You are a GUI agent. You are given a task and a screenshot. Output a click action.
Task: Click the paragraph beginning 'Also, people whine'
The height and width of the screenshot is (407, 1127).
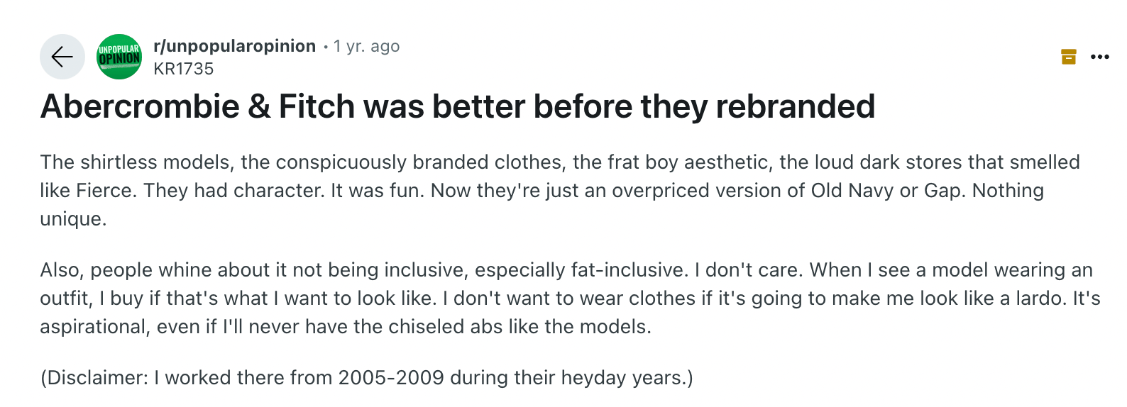[570, 299]
